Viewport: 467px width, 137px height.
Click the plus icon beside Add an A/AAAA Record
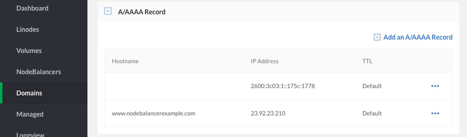coord(377,37)
